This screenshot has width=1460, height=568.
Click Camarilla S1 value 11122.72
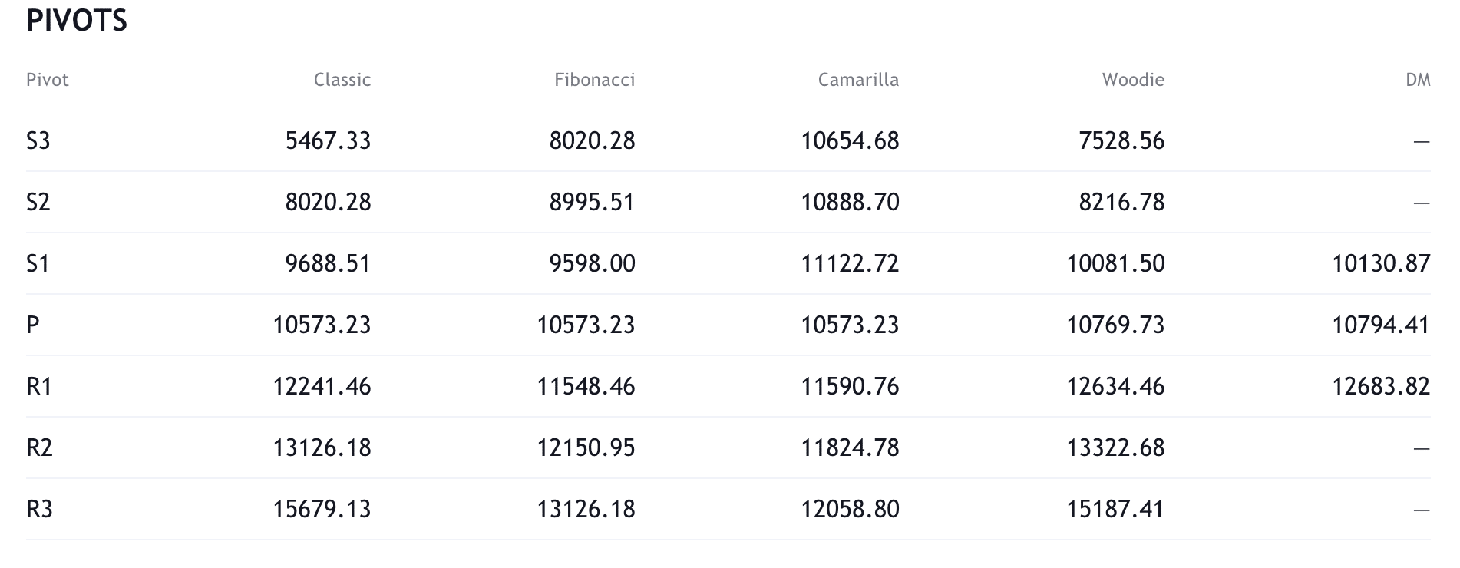point(850,263)
